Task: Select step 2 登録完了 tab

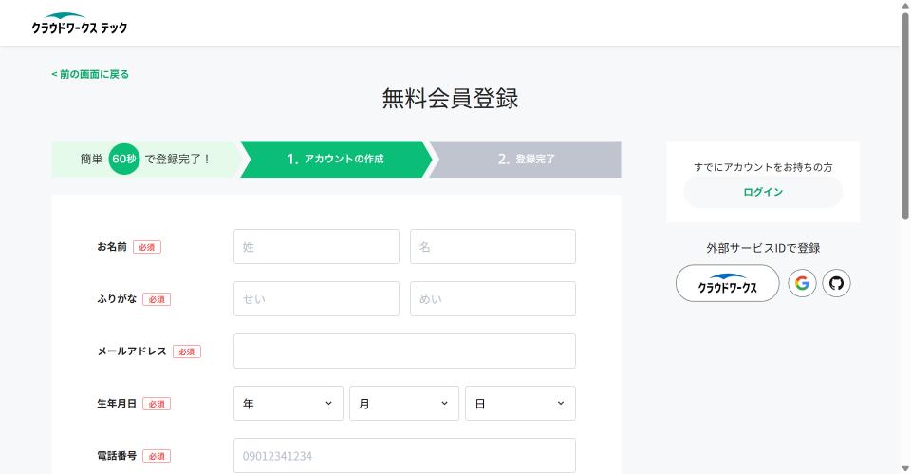Action: coord(526,159)
